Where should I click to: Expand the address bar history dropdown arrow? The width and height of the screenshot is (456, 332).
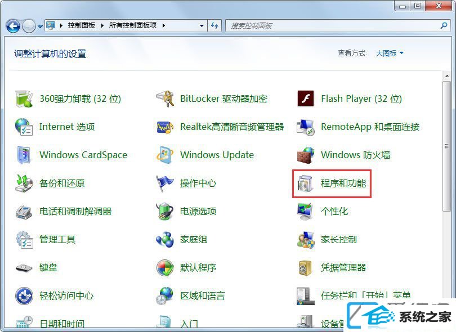[202, 25]
